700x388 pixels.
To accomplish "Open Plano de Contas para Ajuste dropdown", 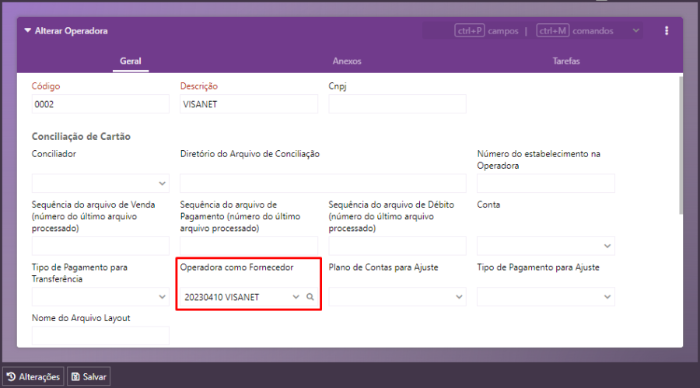I will (x=397, y=297).
